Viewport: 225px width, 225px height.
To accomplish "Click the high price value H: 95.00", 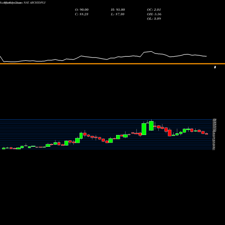I will (118, 10).
